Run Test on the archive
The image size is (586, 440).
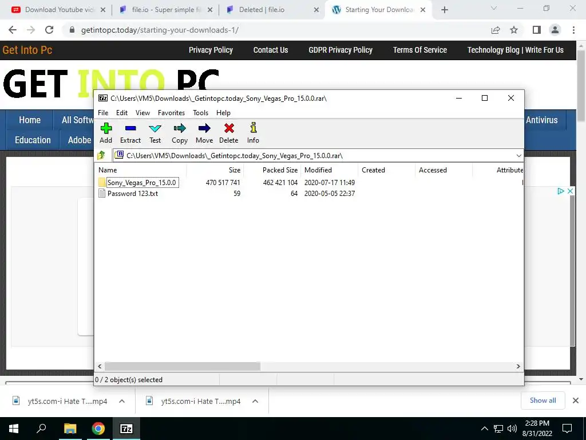[x=155, y=133]
